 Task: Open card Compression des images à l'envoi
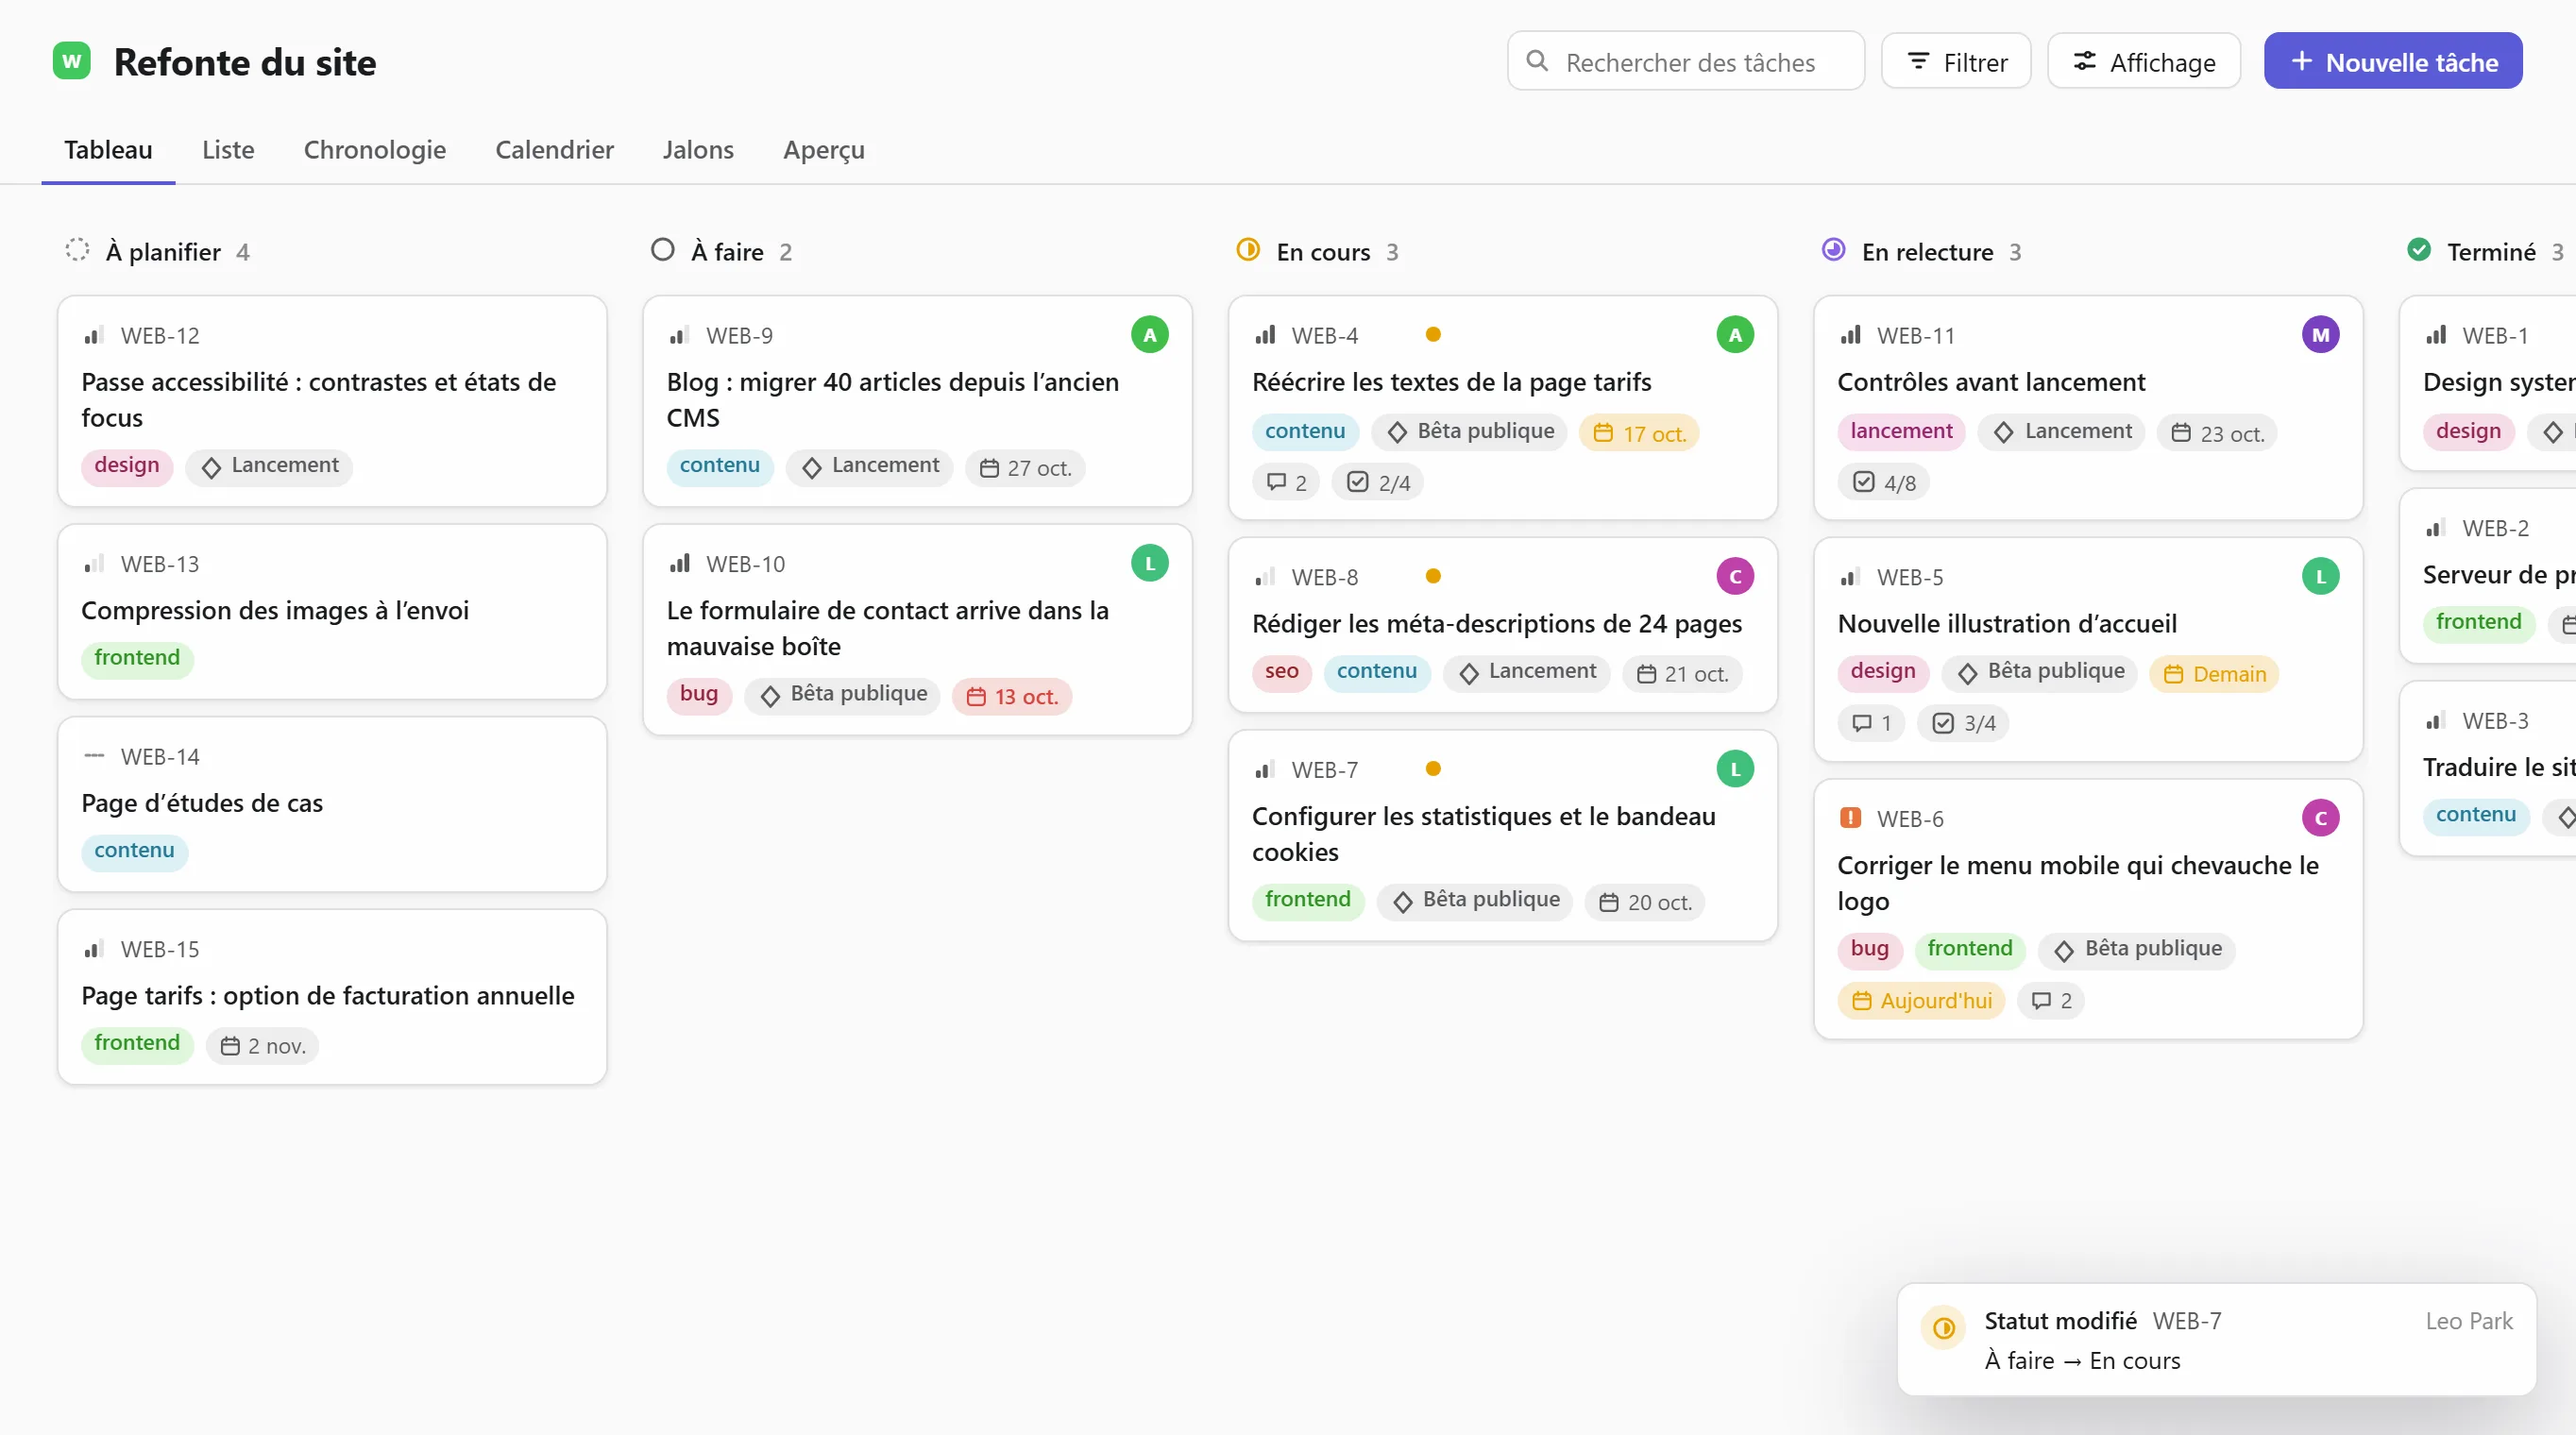click(332, 611)
